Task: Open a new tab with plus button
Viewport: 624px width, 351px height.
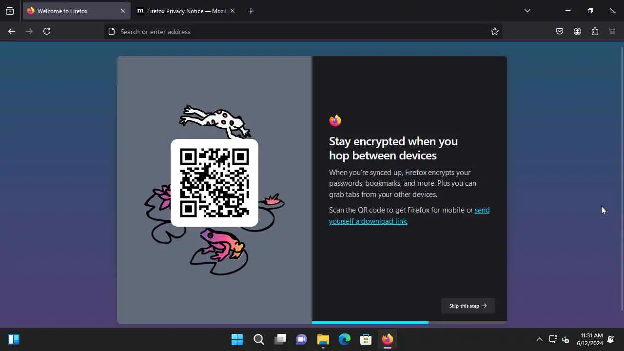Action: (251, 11)
